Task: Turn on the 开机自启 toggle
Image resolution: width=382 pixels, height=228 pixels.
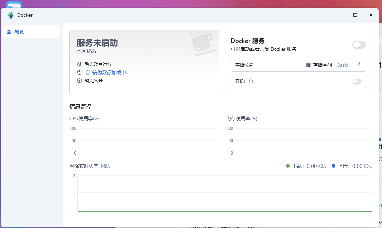Action: (357, 81)
